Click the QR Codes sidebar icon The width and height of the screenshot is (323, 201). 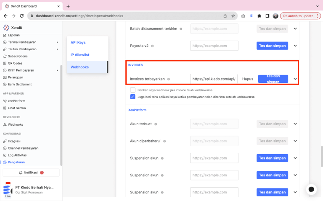[x=5, y=63]
